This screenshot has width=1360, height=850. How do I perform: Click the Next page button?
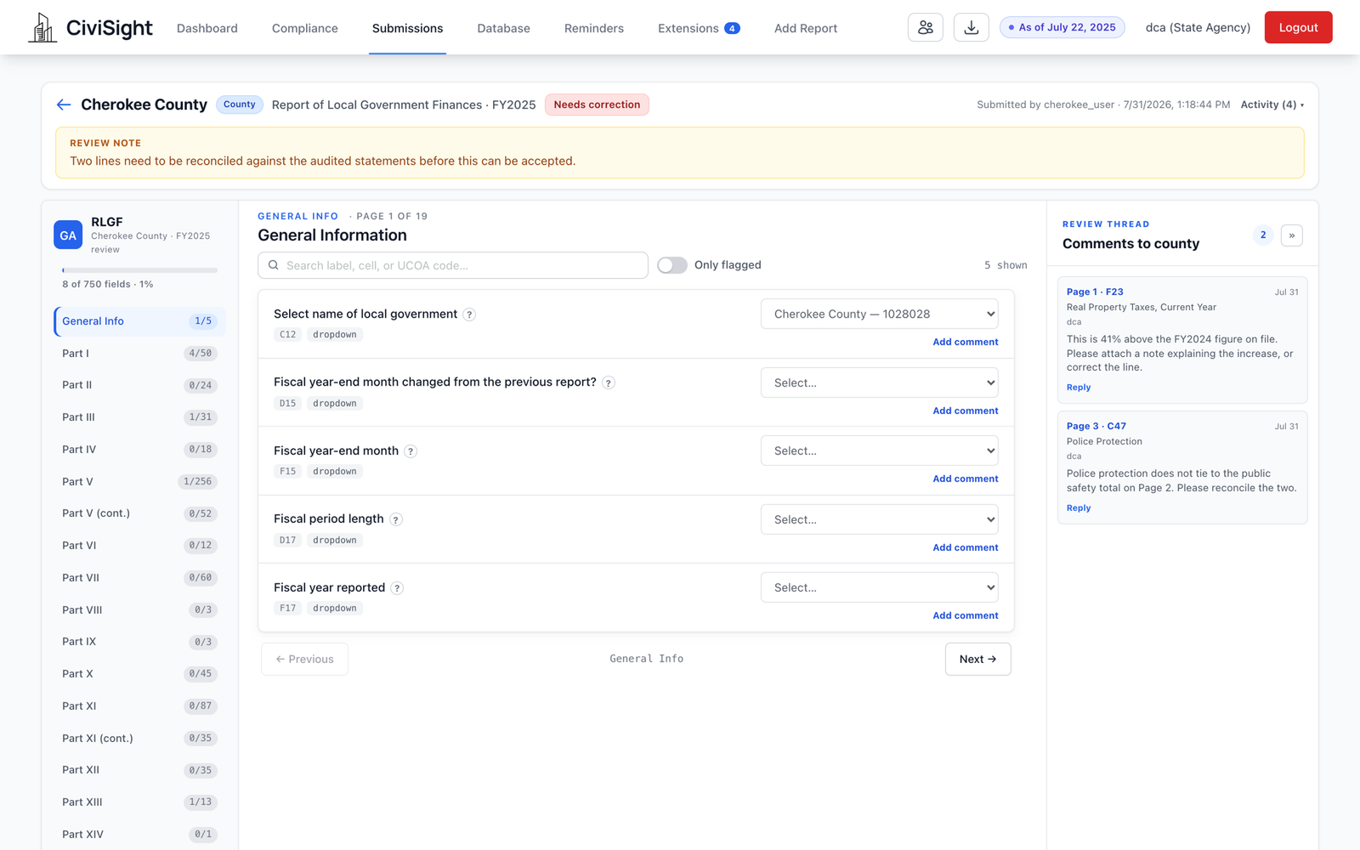point(977,659)
